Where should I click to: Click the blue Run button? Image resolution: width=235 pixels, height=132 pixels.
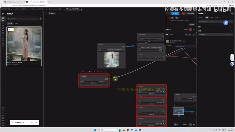tap(175, 13)
